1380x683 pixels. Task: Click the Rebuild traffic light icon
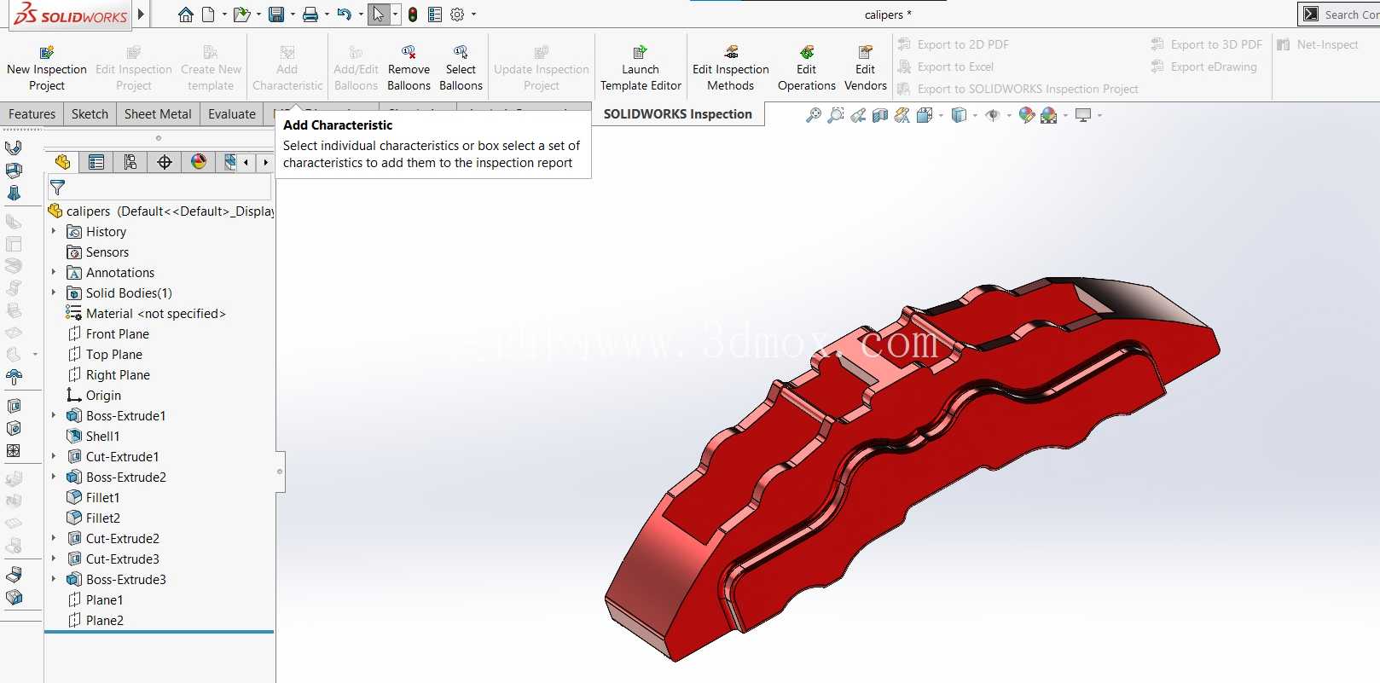click(x=413, y=14)
